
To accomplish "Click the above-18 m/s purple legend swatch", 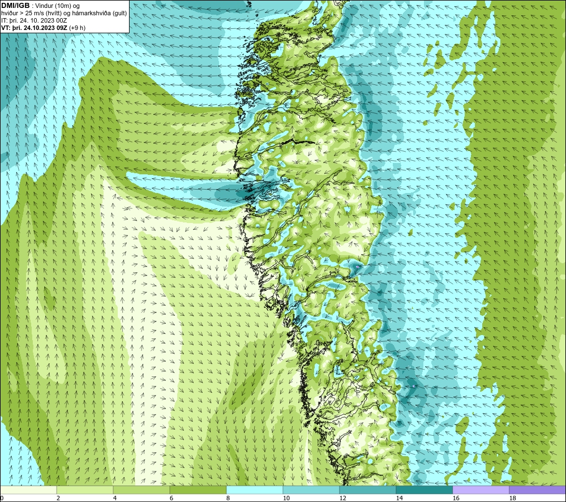I will tap(538, 490).
